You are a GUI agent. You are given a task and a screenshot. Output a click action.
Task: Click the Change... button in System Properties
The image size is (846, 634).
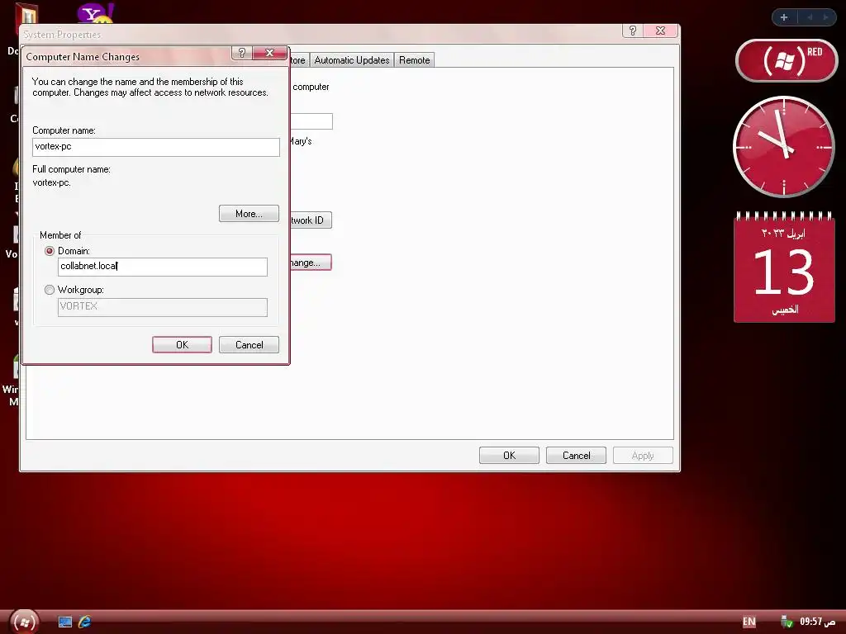[x=311, y=263]
